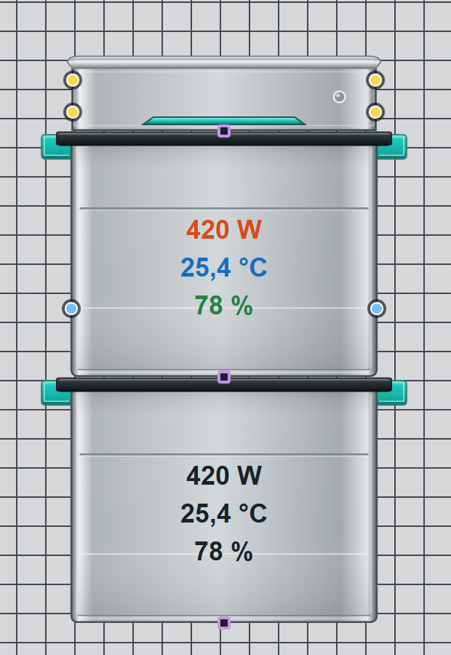The image size is (451, 655).
Task: Click the blue "25,4 °C" temperature value
Action: (x=224, y=267)
